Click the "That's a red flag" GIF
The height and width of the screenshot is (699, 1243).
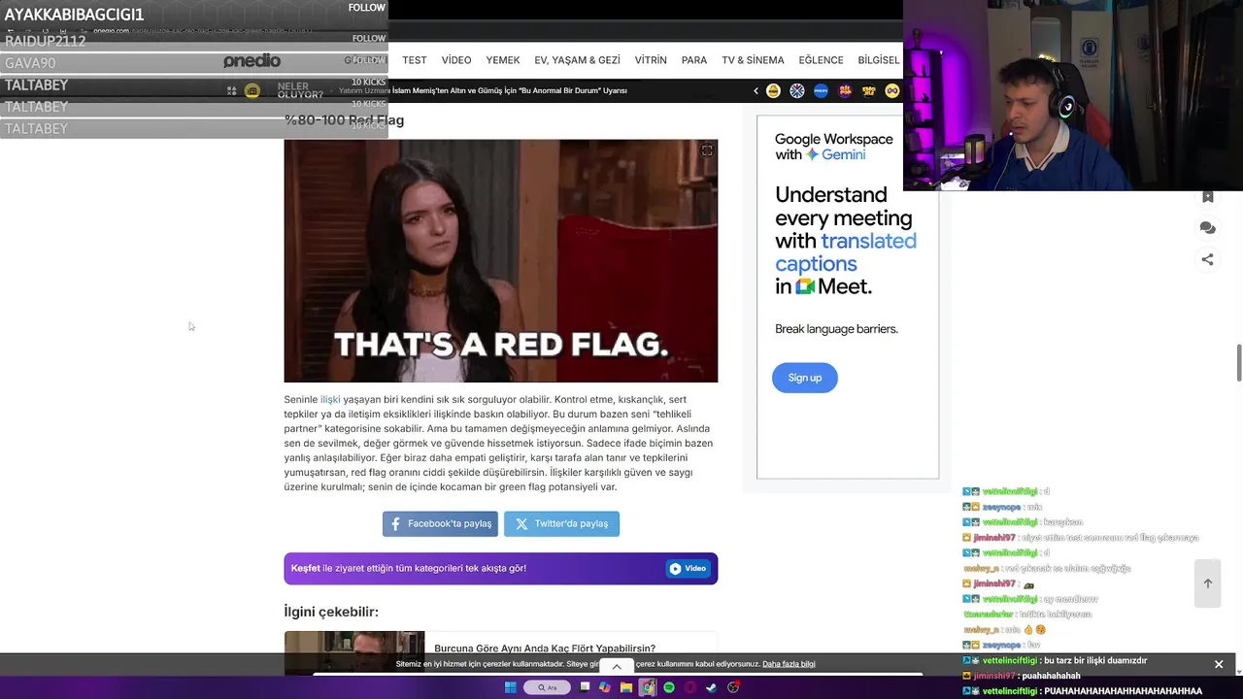pos(500,261)
